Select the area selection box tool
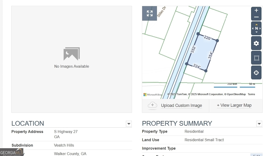 [x=256, y=58]
